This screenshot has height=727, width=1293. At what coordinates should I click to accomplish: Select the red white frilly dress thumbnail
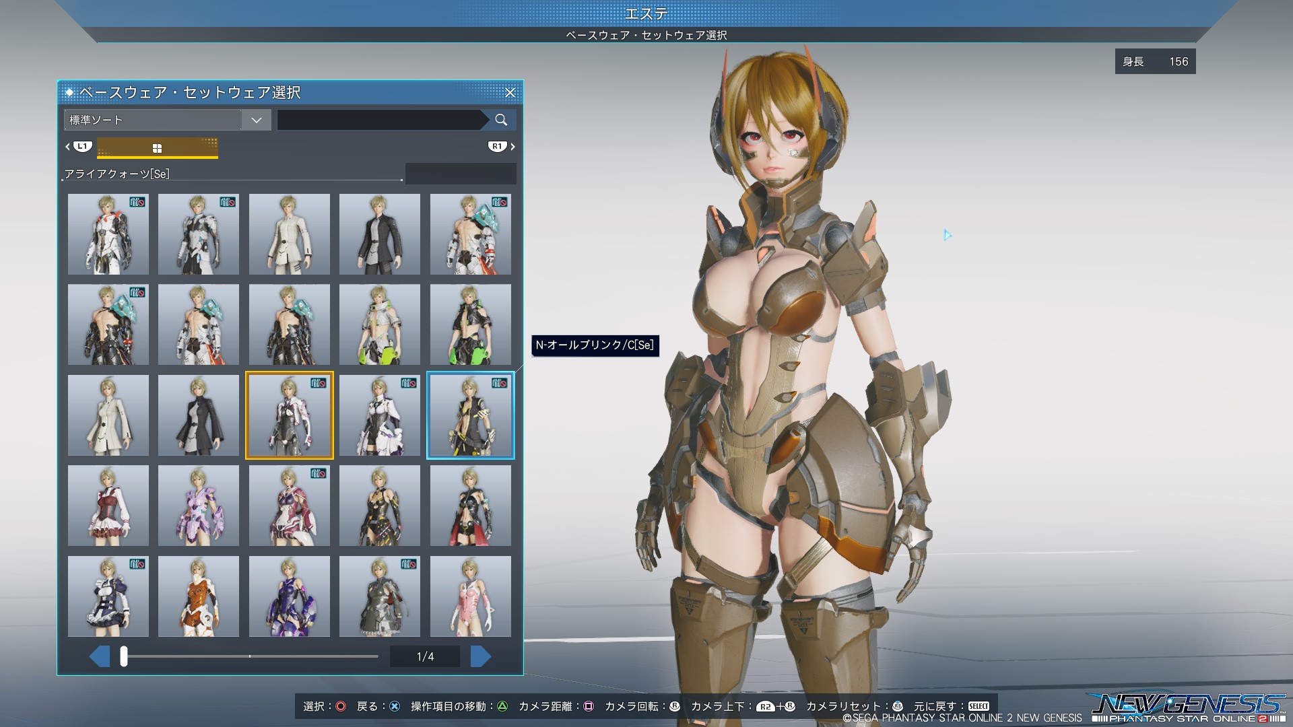click(108, 506)
